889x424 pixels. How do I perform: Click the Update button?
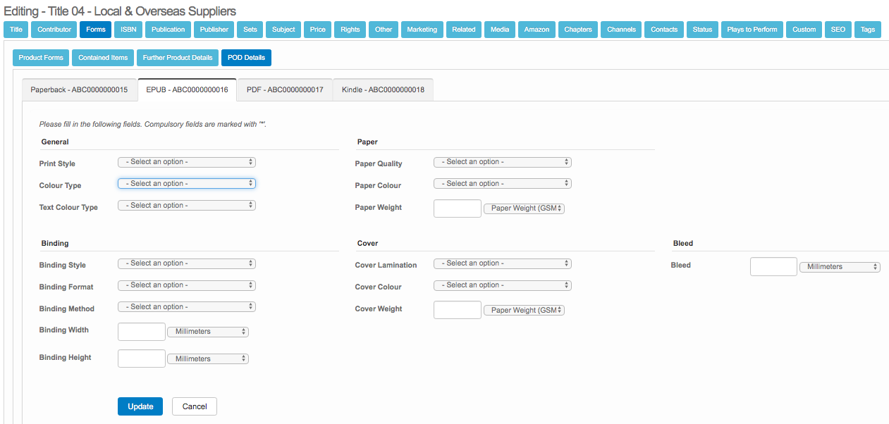[x=140, y=406]
